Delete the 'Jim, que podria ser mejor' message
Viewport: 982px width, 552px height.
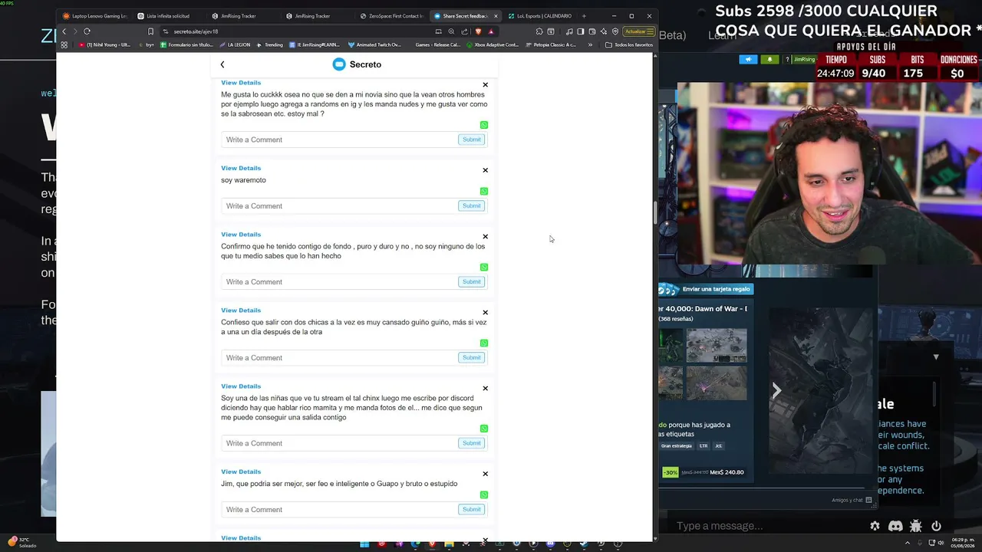(485, 474)
